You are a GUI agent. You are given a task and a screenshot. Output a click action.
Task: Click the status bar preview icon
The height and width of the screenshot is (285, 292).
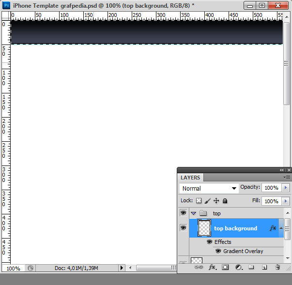[31, 268]
